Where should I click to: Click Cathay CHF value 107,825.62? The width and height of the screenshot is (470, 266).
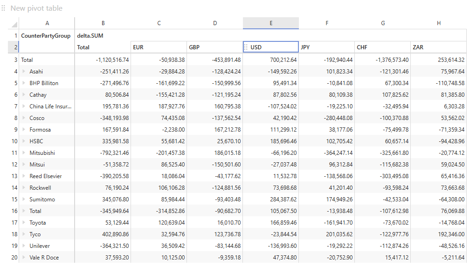395,95
